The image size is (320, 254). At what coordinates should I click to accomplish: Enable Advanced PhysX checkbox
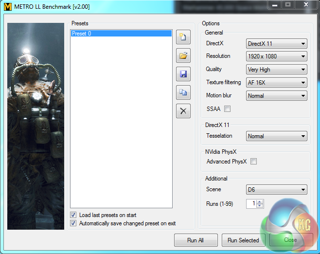coord(253,162)
